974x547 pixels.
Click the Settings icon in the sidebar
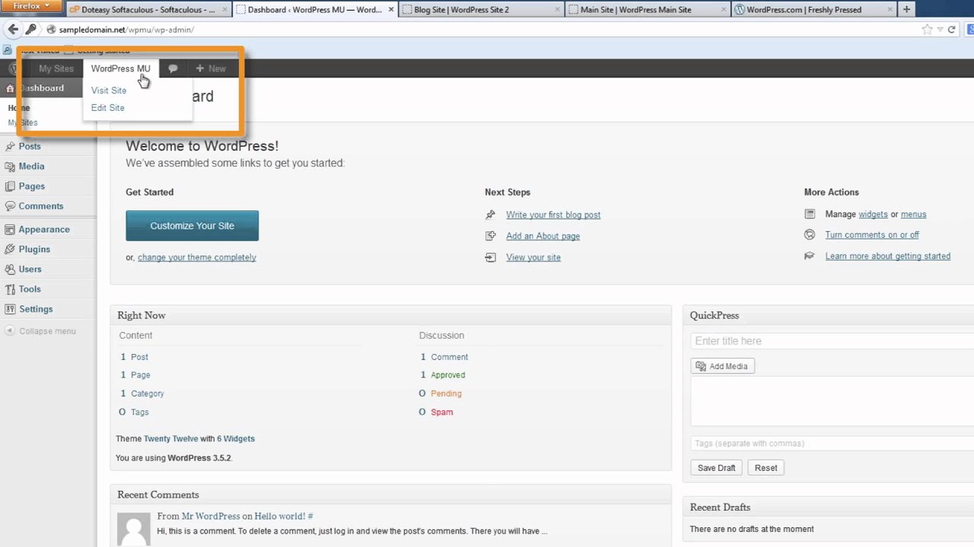[10, 309]
